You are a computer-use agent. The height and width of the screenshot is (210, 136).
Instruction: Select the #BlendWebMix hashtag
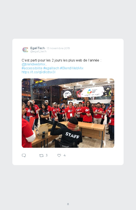coord(72,68)
